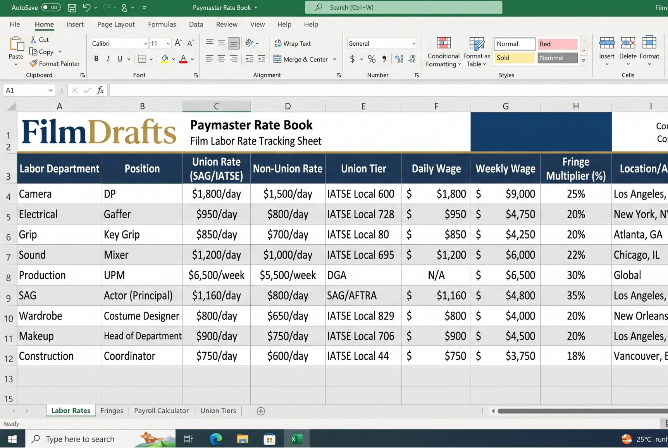Toggle Bold formatting
668x448 pixels.
(96, 59)
